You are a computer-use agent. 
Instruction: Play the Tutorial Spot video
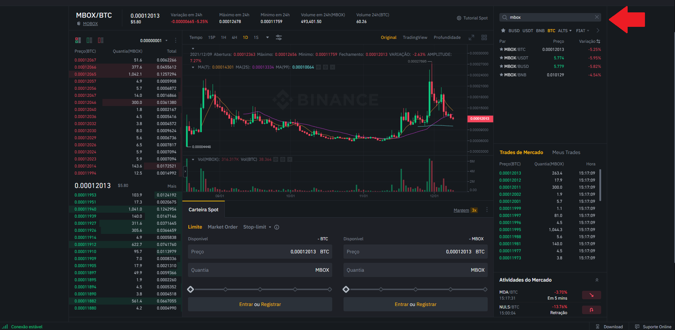pyautogui.click(x=472, y=18)
